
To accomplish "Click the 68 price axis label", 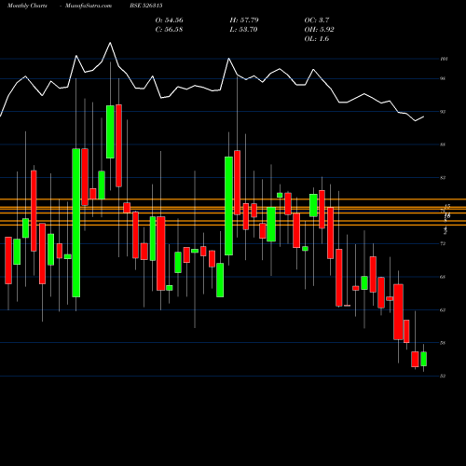I will (x=443, y=277).
